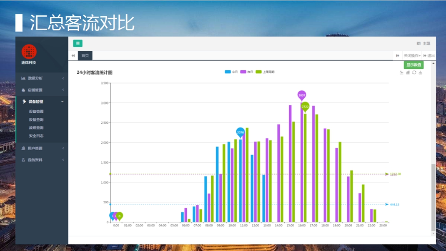Click the 店铺管理 store icon
The height and width of the screenshot is (251, 446).
[x=23, y=90]
